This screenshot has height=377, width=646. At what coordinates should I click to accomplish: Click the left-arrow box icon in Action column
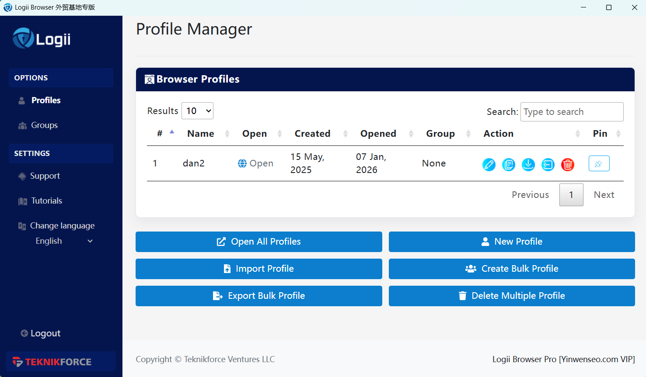(548, 165)
